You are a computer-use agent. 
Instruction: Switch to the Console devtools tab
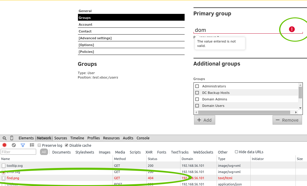point(143,138)
